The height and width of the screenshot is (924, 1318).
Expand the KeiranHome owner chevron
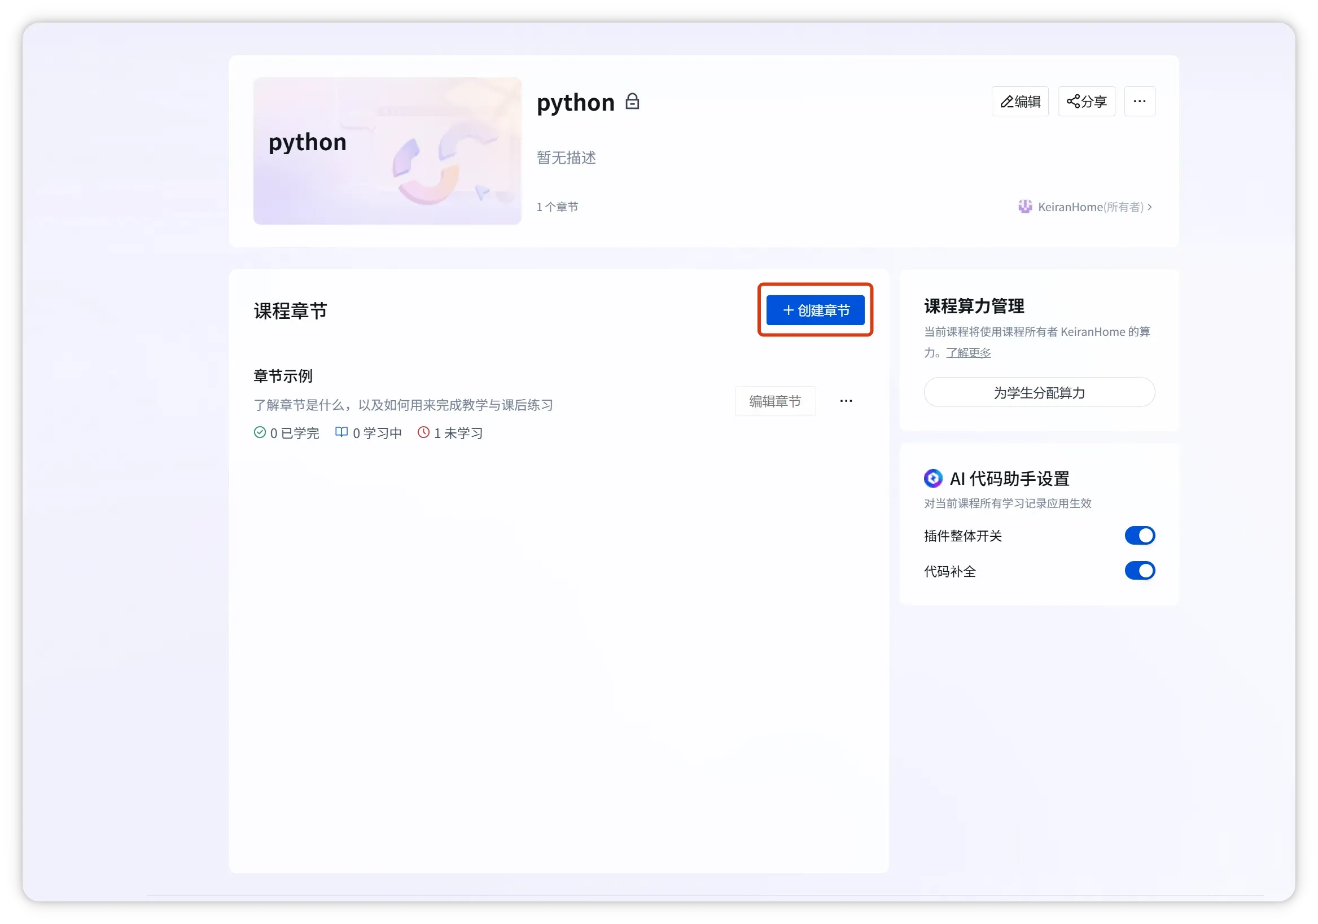[x=1150, y=207]
